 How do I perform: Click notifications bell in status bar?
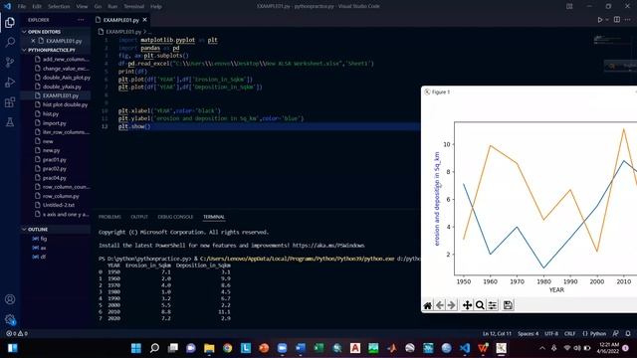[628, 334]
